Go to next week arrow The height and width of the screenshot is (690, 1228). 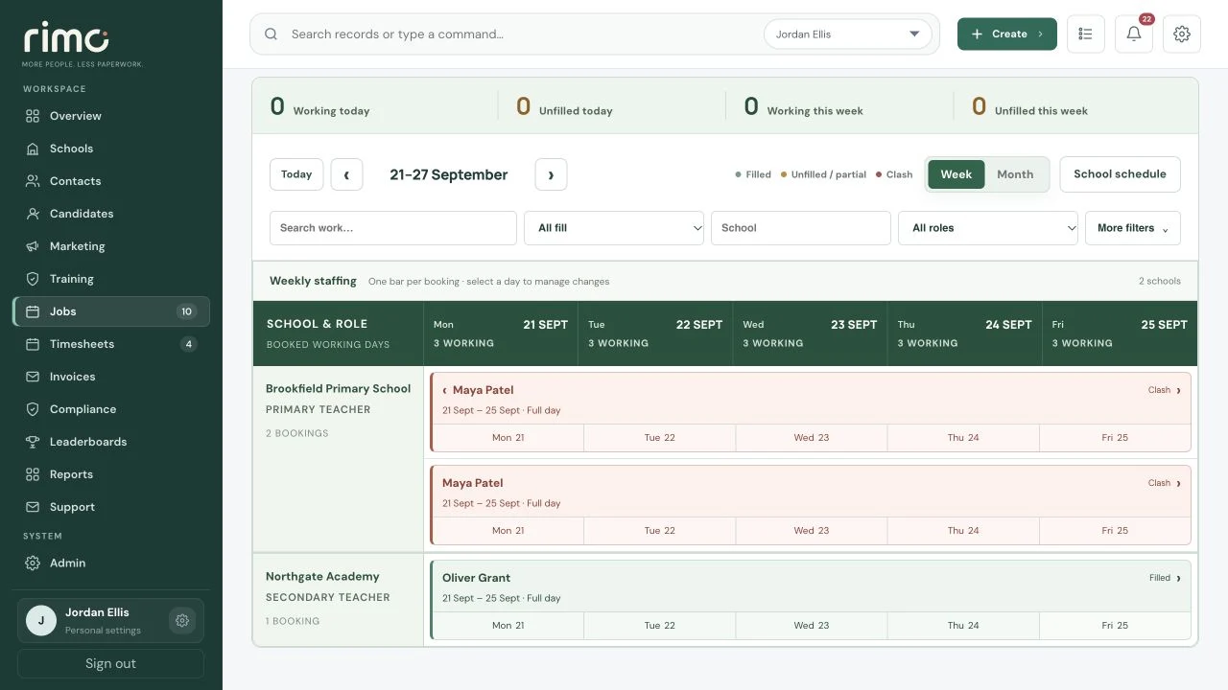[551, 174]
